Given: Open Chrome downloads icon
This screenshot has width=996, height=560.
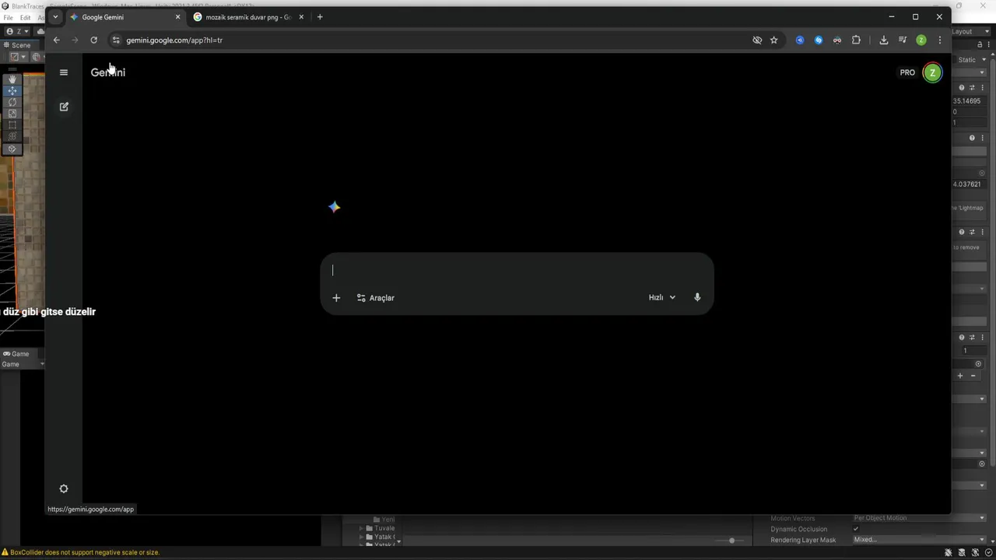Looking at the screenshot, I should [x=884, y=40].
